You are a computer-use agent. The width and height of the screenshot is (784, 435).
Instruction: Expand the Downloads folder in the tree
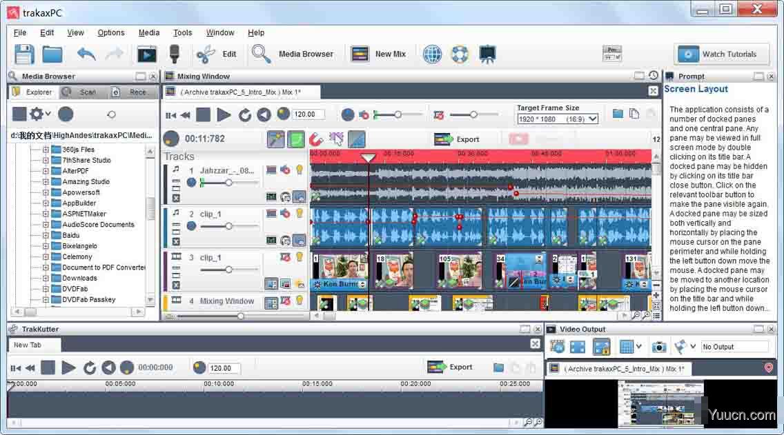click(46, 279)
